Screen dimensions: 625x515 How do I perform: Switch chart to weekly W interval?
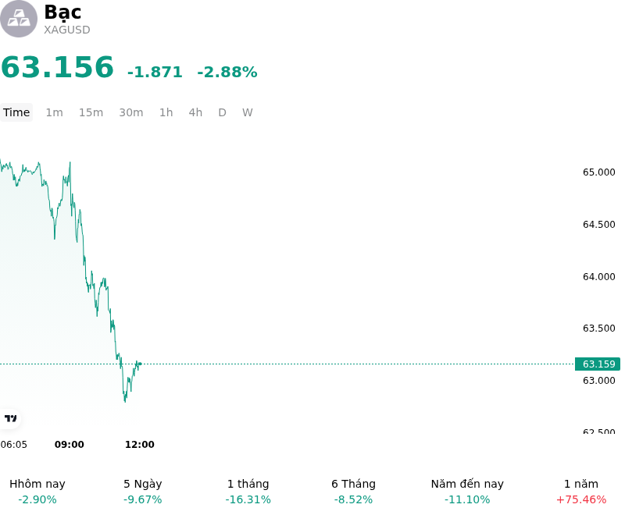[x=247, y=112]
